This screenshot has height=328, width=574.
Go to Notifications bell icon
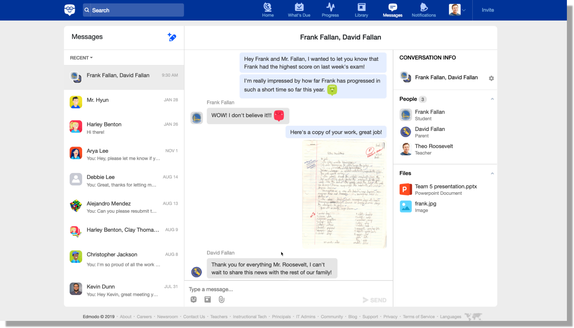click(x=423, y=10)
